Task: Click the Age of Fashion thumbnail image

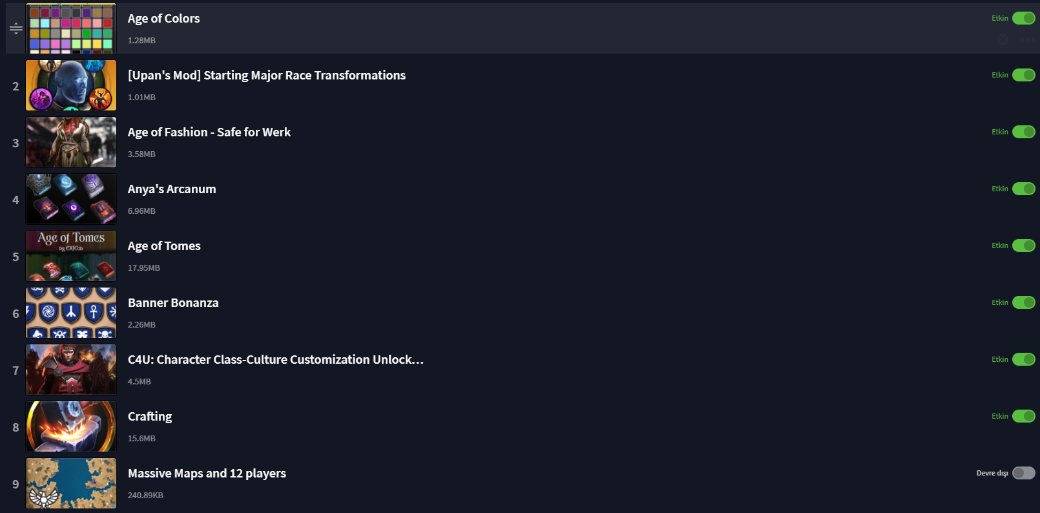Action: (x=71, y=142)
